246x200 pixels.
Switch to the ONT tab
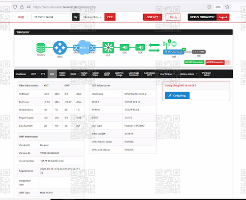[x=33, y=74]
